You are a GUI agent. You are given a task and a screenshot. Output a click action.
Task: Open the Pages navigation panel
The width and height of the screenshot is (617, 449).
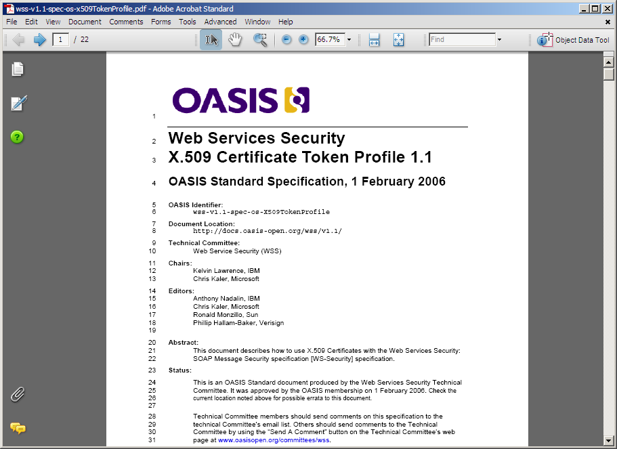click(18, 69)
